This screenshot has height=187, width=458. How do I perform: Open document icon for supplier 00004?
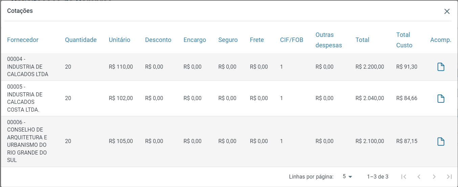pos(440,67)
